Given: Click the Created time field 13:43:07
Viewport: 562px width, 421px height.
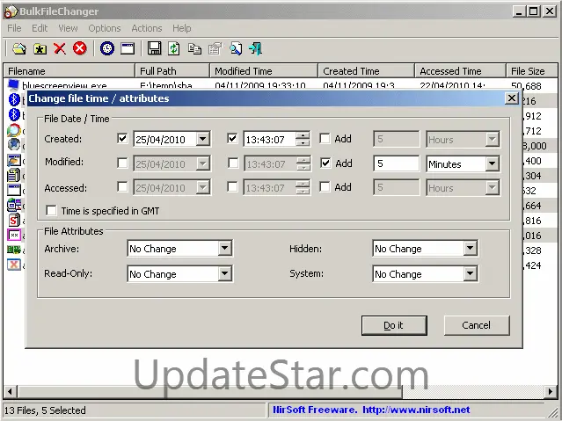Looking at the screenshot, I should pos(269,139).
